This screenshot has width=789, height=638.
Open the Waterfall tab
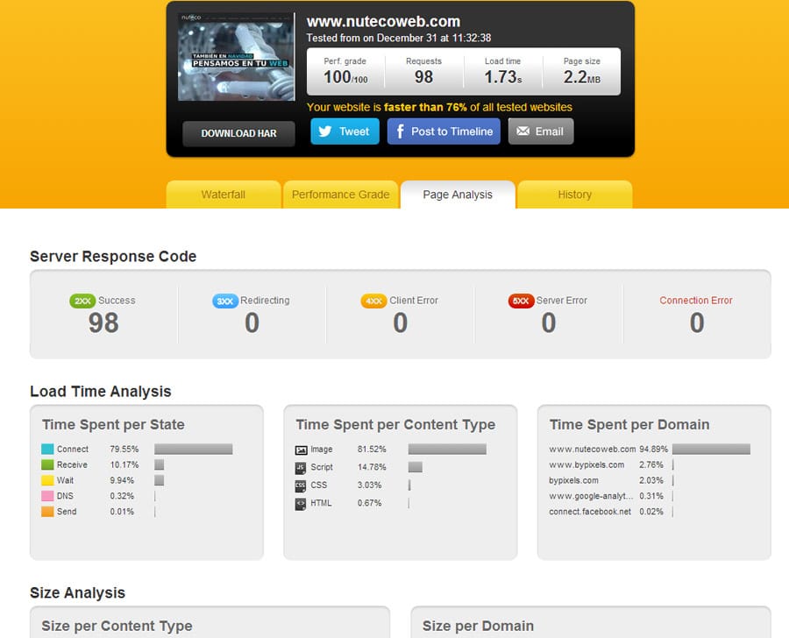point(224,195)
